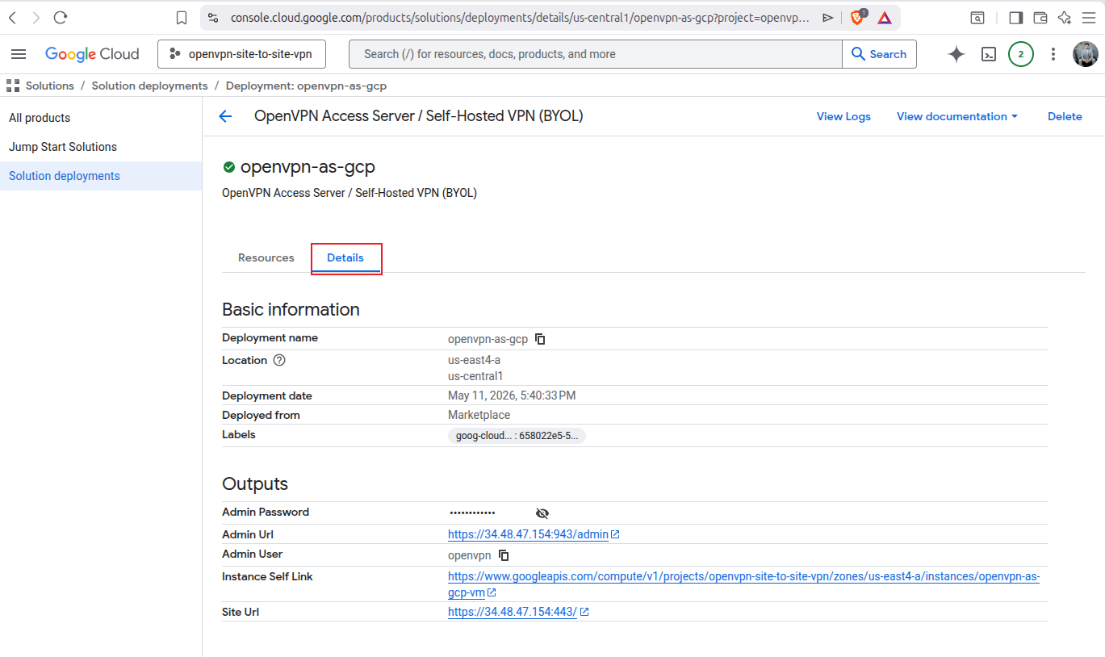Click back arrow beside OpenVPN Access Server title
Screen dimensions: 1105x657
[225, 116]
